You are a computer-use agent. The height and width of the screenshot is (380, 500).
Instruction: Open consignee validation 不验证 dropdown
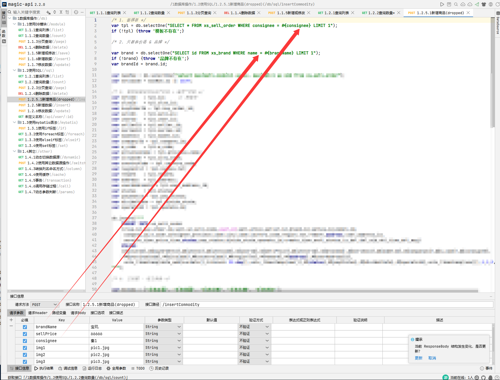coord(254,341)
